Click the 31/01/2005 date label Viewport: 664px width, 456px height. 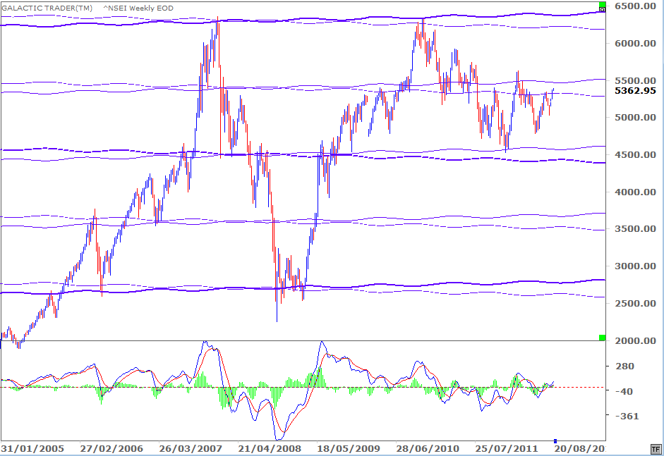coord(32,448)
